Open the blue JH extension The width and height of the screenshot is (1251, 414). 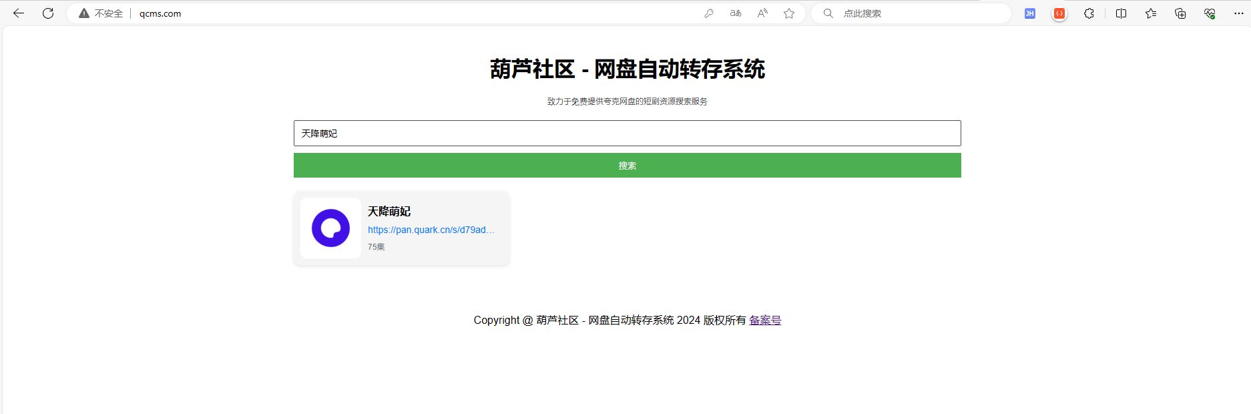1029,13
